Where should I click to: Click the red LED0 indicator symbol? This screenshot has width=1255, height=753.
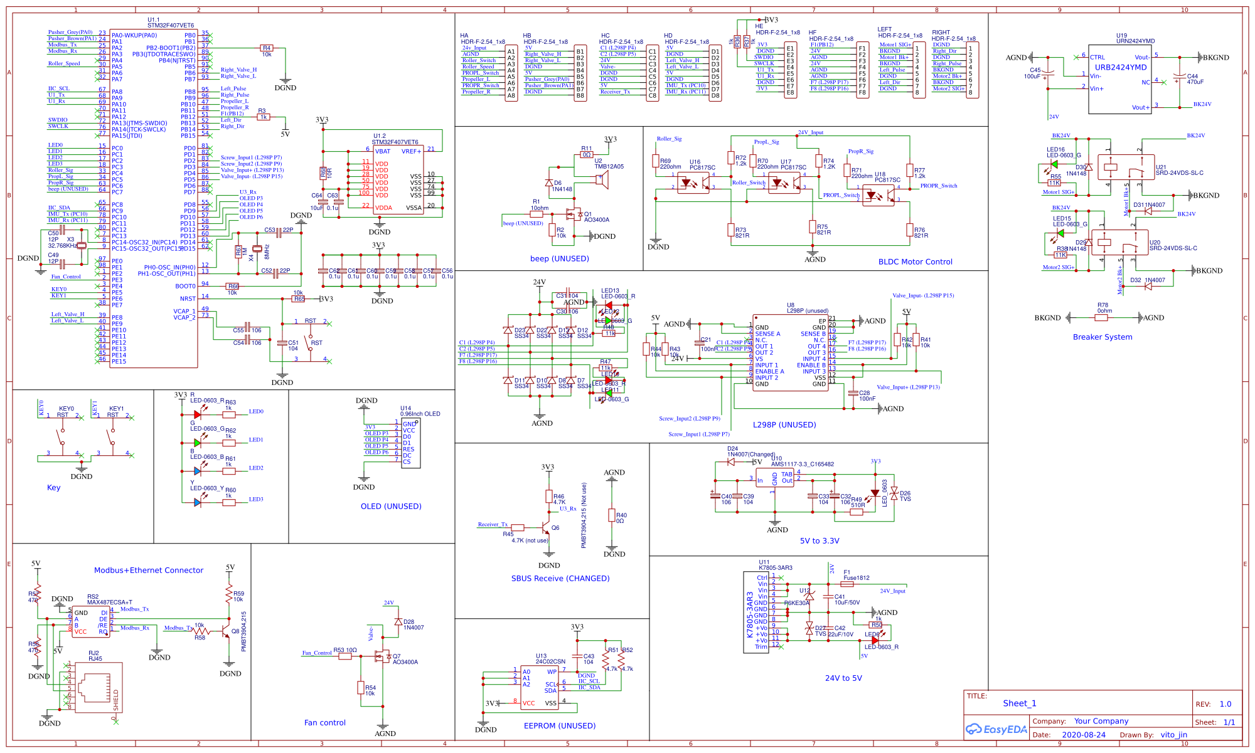196,413
